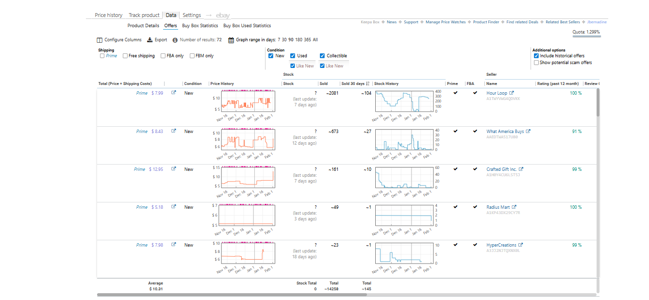Screen dimensions: 649x300
Task: Click What America Buys seller name
Action: click(x=505, y=132)
